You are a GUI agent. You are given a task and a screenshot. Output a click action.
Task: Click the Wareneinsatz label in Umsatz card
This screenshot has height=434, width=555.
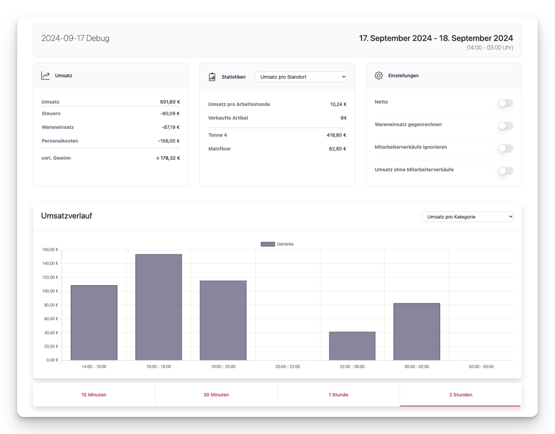tap(58, 127)
